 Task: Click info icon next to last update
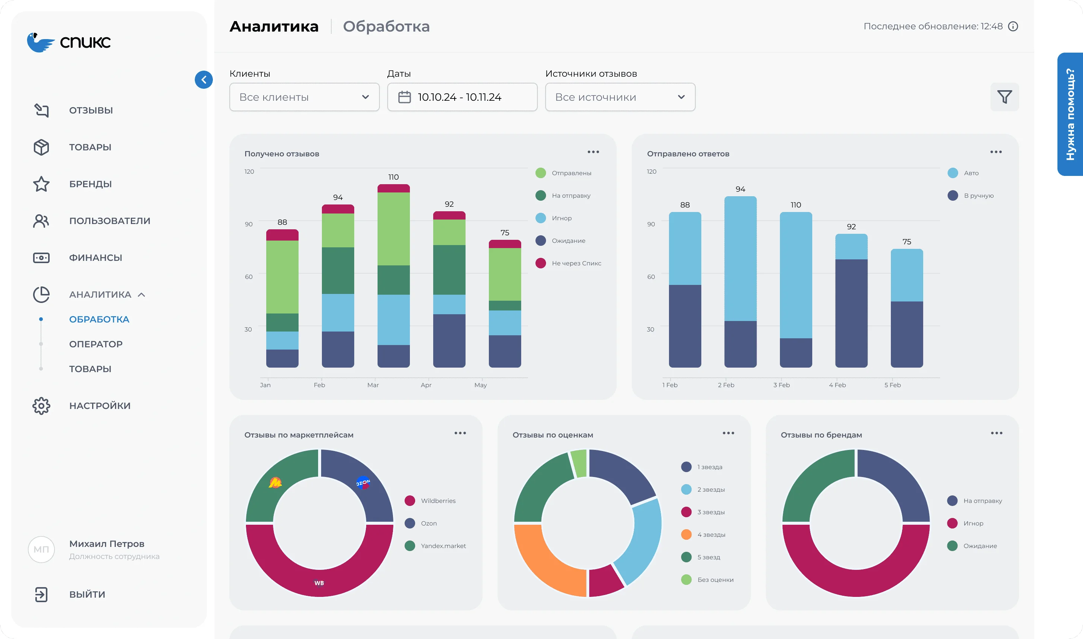tap(1013, 26)
